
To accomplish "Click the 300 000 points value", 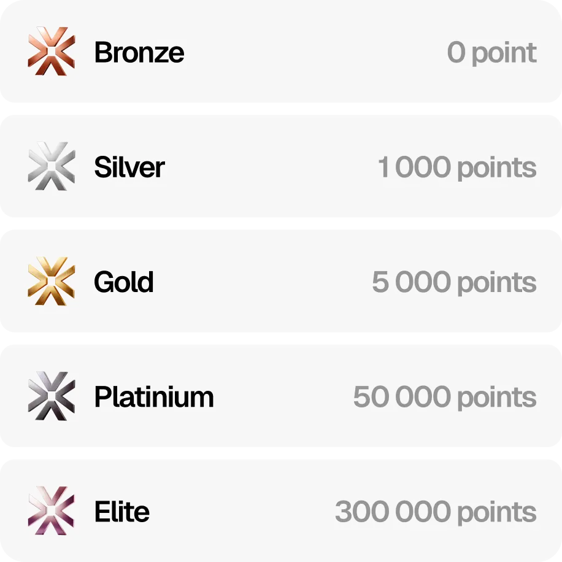I will click(x=436, y=512).
